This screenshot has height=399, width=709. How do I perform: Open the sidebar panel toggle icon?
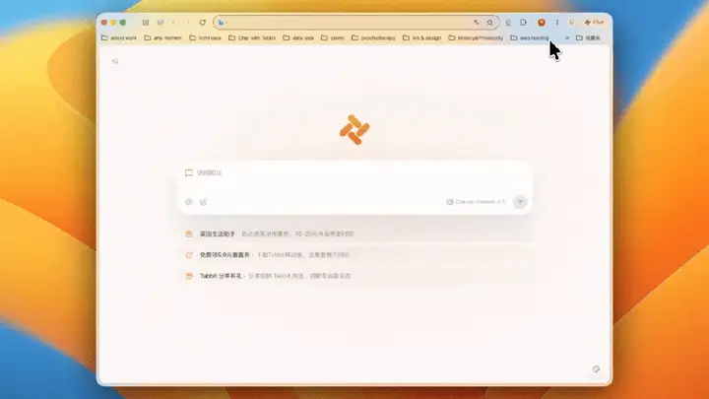[x=145, y=22]
